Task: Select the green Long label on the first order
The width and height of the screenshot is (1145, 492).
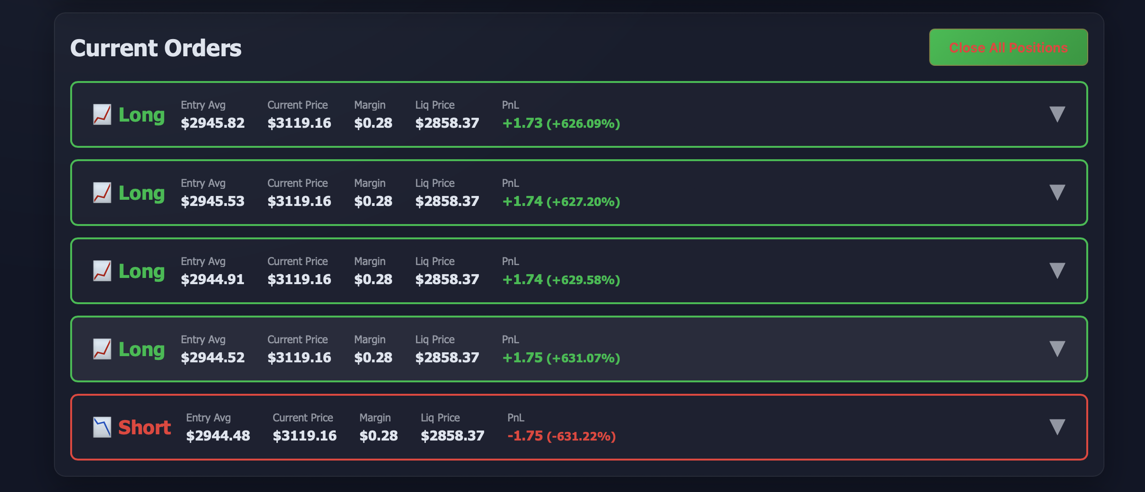Action: [x=141, y=114]
